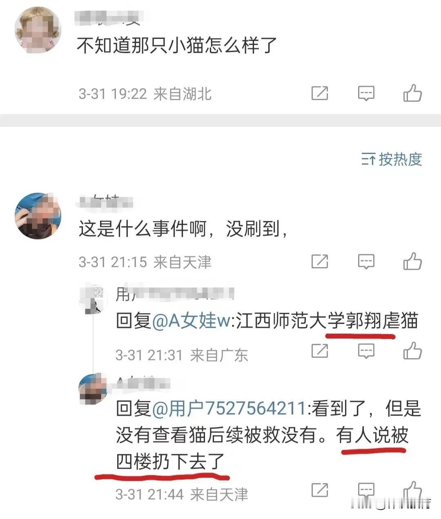
Task: Open reply box for 21:15 Tianjin comment
Action: point(366,261)
